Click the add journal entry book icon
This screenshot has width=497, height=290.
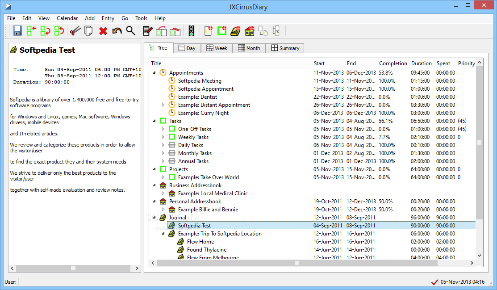(235, 31)
